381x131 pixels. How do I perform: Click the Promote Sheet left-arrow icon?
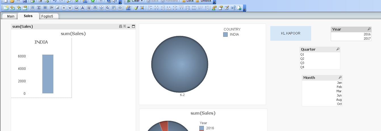[12, 8]
